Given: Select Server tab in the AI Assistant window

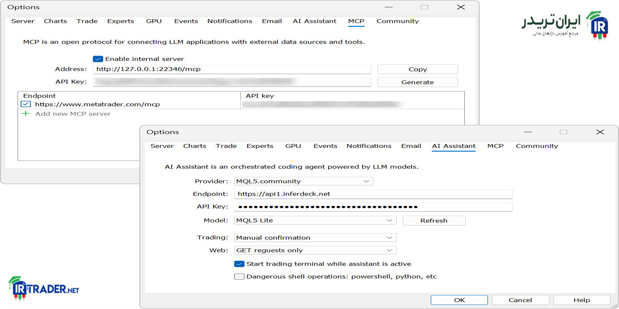Looking at the screenshot, I should 162,146.
